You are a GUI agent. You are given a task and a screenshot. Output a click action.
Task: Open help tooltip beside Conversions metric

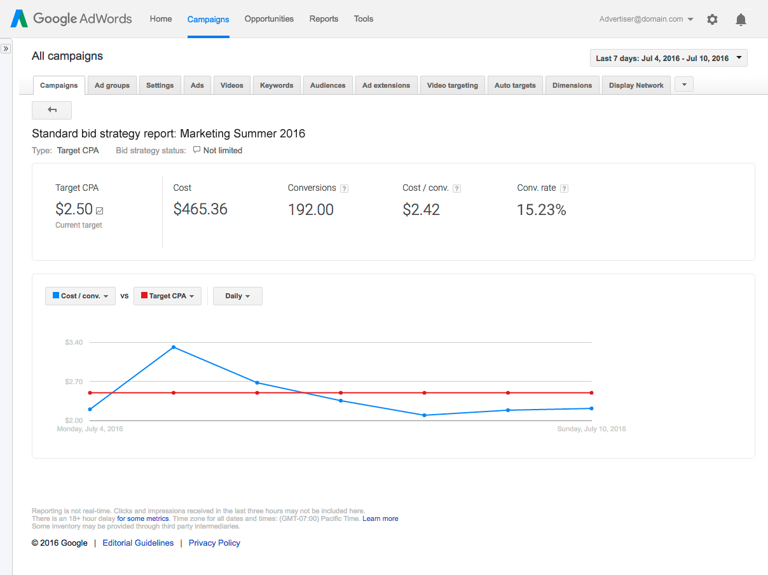pyautogui.click(x=344, y=188)
